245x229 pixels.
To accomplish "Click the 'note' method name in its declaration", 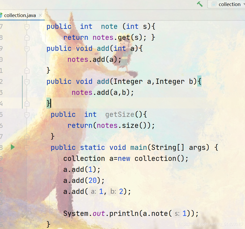I will point(109,26).
